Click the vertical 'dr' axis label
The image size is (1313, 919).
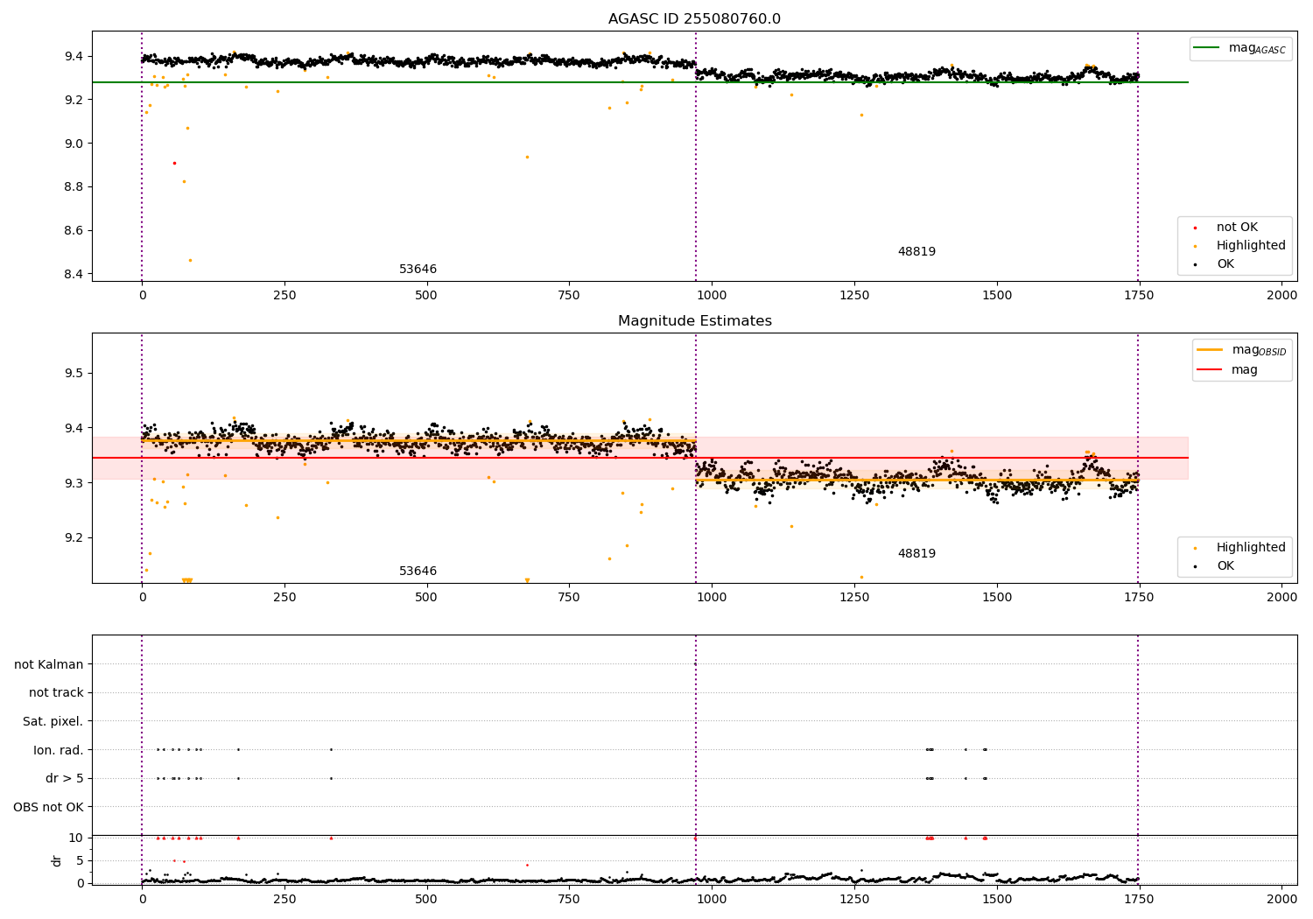(57, 860)
